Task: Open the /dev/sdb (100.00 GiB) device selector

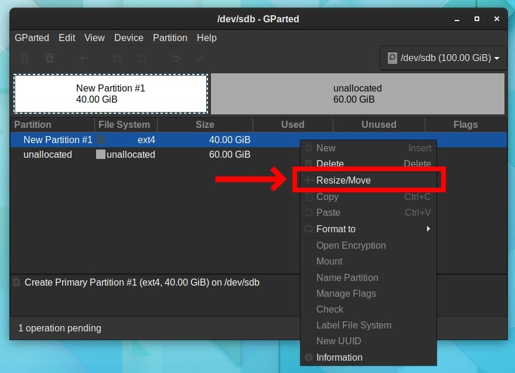Action: pyautogui.click(x=444, y=58)
